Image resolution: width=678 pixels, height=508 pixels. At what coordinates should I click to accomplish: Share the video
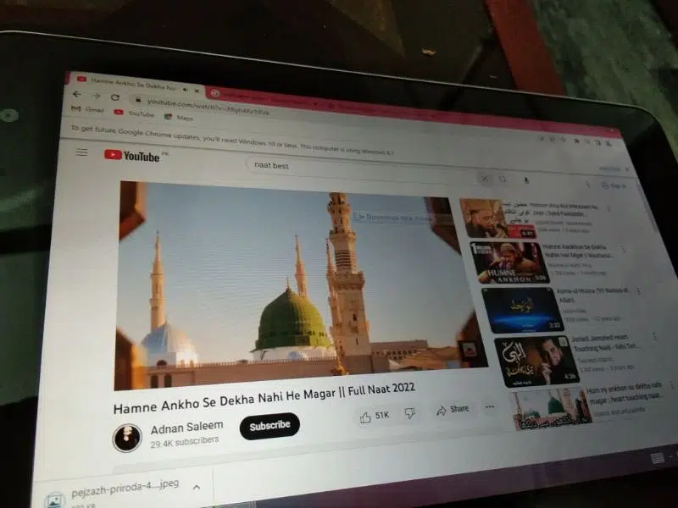(453, 410)
